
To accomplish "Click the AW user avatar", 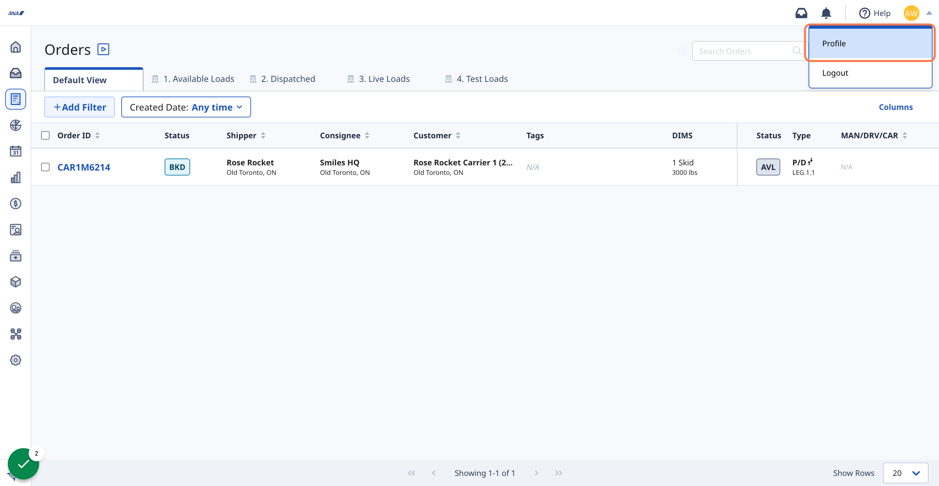I will click(911, 13).
